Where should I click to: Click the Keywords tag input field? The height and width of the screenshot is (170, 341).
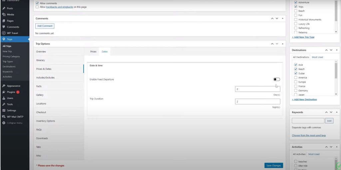(308, 121)
